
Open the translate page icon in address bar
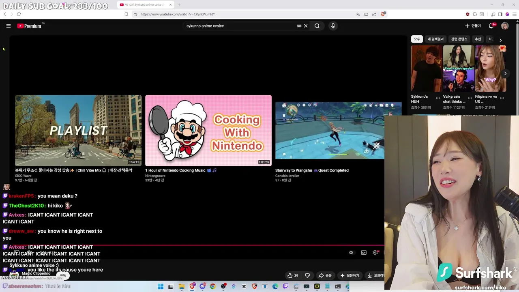(358, 14)
